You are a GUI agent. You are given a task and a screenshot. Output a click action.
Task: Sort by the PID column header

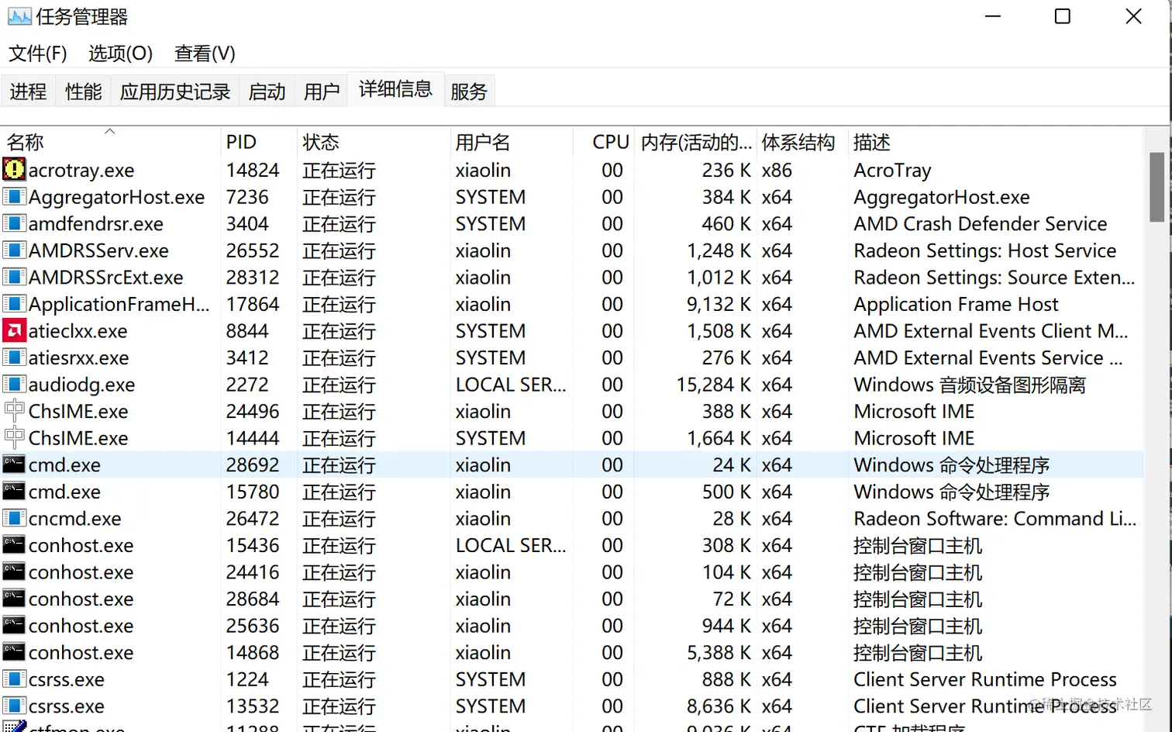click(x=258, y=142)
